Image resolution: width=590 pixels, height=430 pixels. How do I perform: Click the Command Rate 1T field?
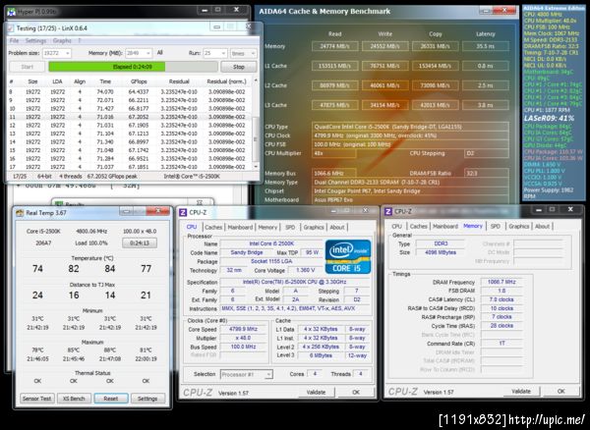click(501, 344)
